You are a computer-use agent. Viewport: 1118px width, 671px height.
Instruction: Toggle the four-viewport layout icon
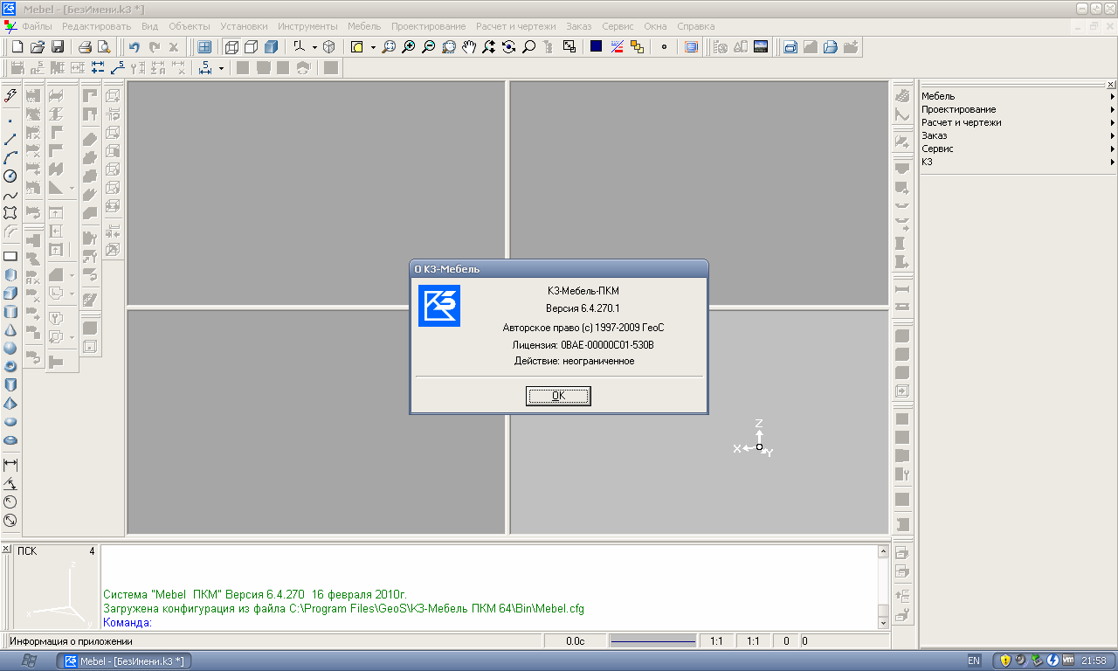(x=204, y=47)
